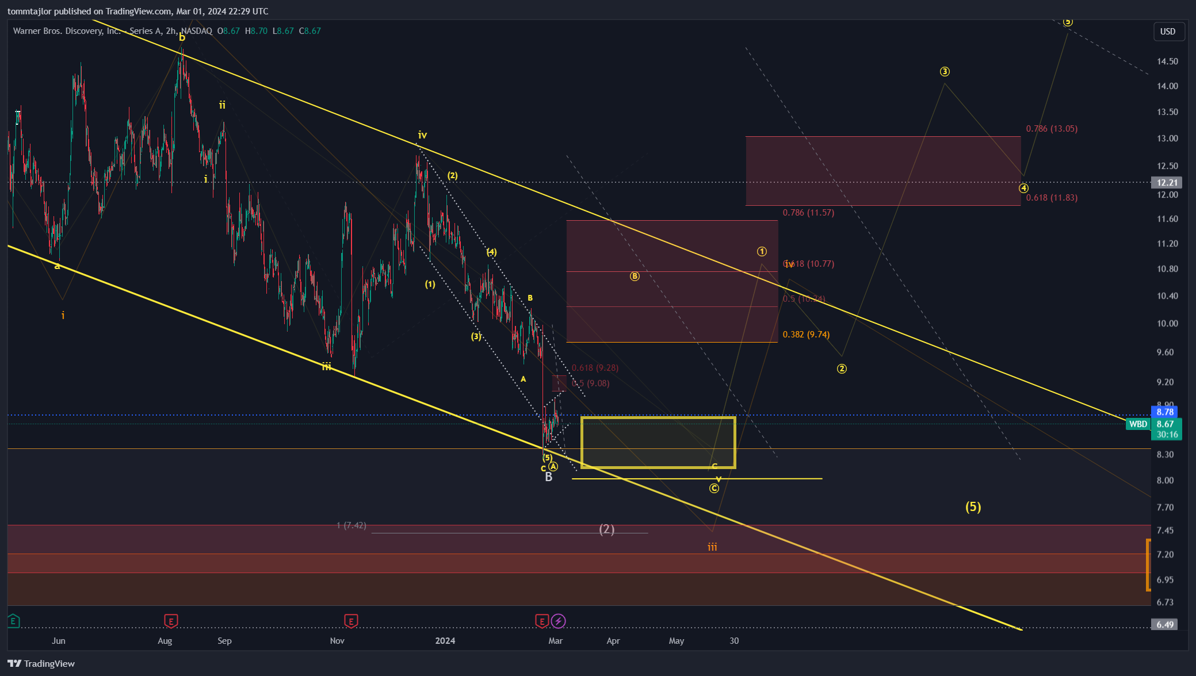Select the 1 (7.42) Fibonacci label
1196x676 pixels.
point(351,525)
